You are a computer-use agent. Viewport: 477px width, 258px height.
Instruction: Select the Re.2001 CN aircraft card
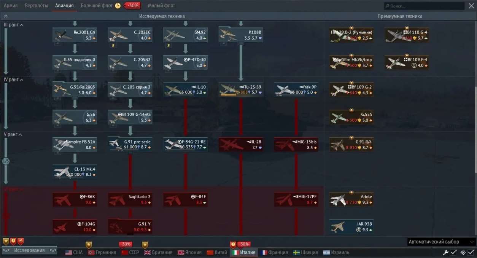pos(75,35)
